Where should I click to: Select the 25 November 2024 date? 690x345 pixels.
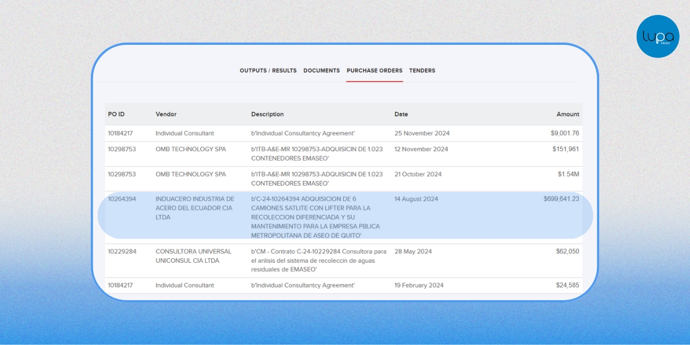(421, 133)
